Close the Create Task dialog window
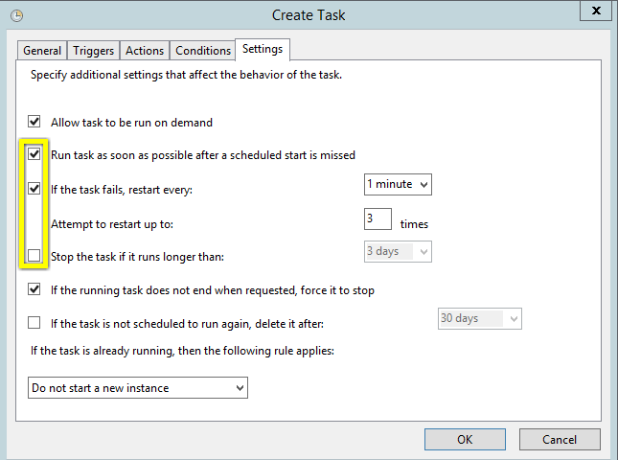Image resolution: width=618 pixels, height=460 pixels. [598, 13]
